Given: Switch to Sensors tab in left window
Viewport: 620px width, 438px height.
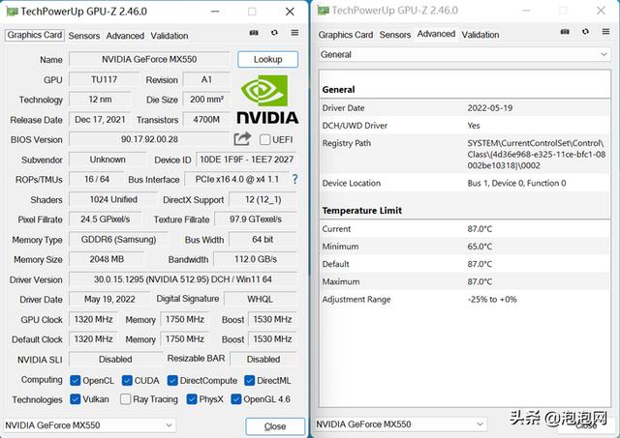Looking at the screenshot, I should click(84, 36).
